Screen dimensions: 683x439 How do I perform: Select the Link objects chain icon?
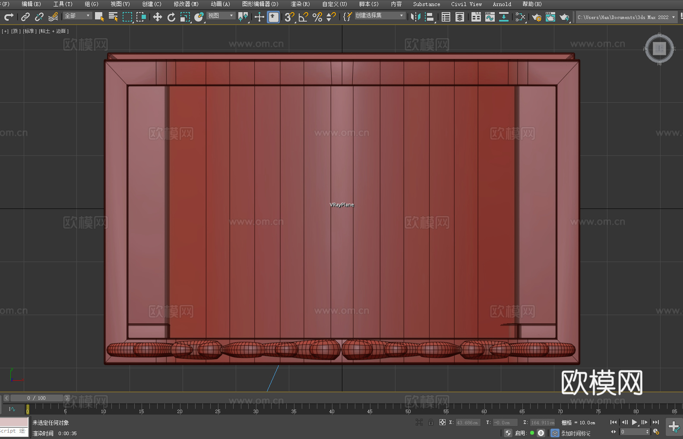point(25,17)
